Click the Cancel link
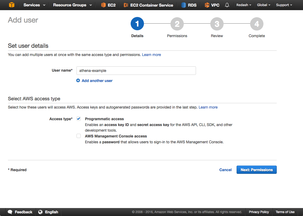 (x=225, y=170)
